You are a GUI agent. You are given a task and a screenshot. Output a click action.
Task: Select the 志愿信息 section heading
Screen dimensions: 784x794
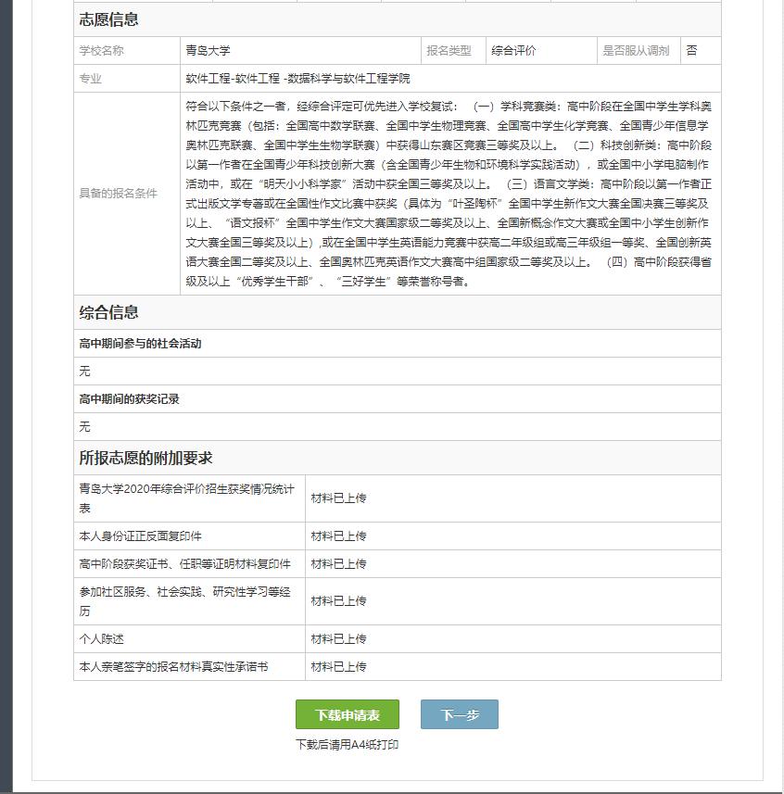click(109, 19)
